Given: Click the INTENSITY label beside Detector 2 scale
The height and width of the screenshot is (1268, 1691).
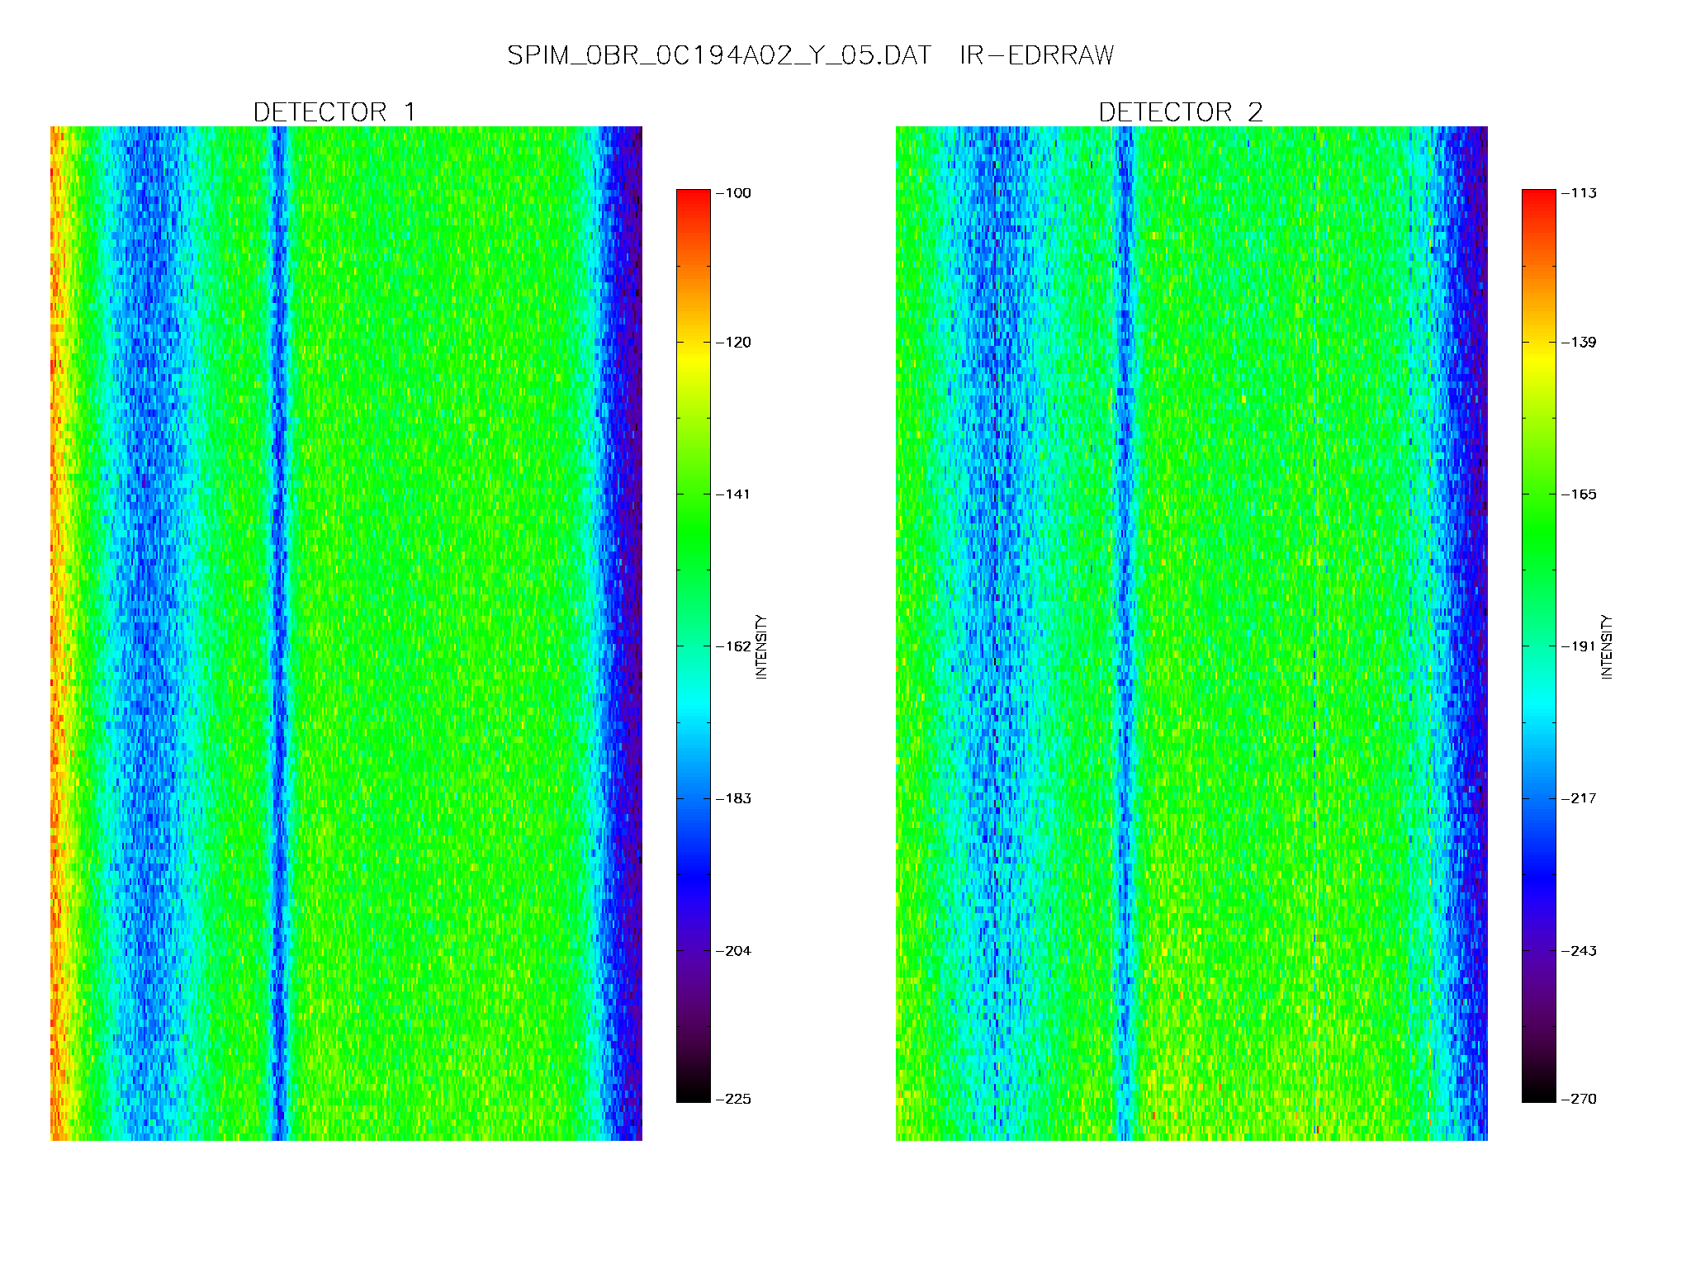Looking at the screenshot, I should (1607, 646).
